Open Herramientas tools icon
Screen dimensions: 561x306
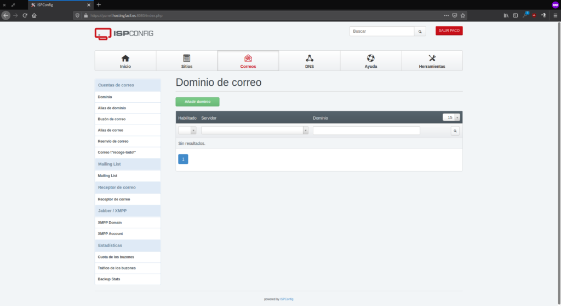coord(432,58)
